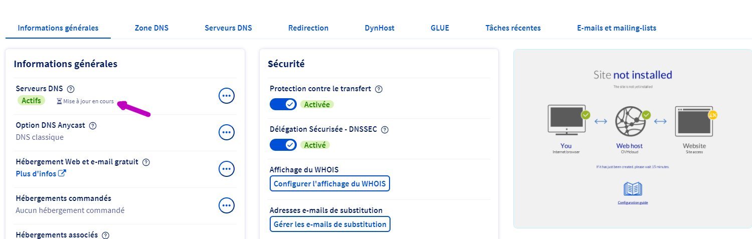Viewport: 752px width, 239px height.
Task: Click help icon beside Option DNS Anycast
Action: [93, 126]
